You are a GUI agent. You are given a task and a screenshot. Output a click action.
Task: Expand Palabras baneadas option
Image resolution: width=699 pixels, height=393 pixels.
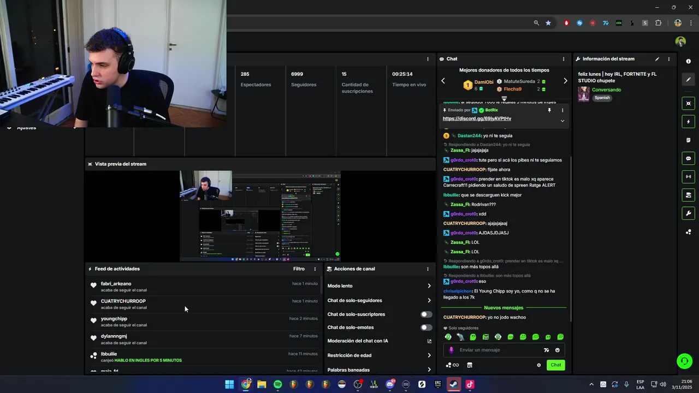(380, 370)
